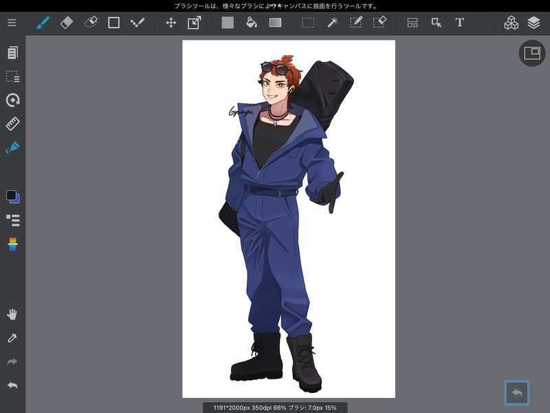Screen dimensions: 550x413
Task: Select the rectangular selection tool
Action: 308,23
